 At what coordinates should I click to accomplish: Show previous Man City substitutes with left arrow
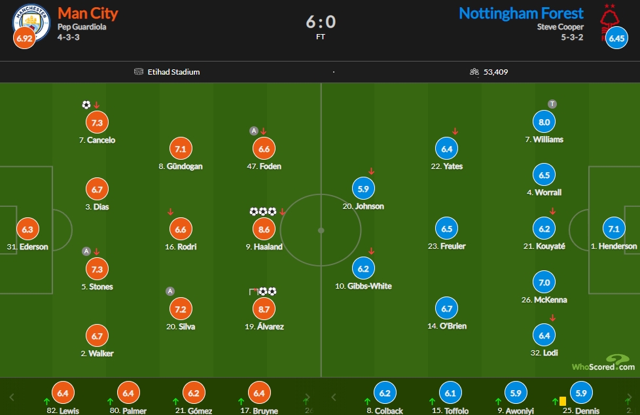click(12, 397)
